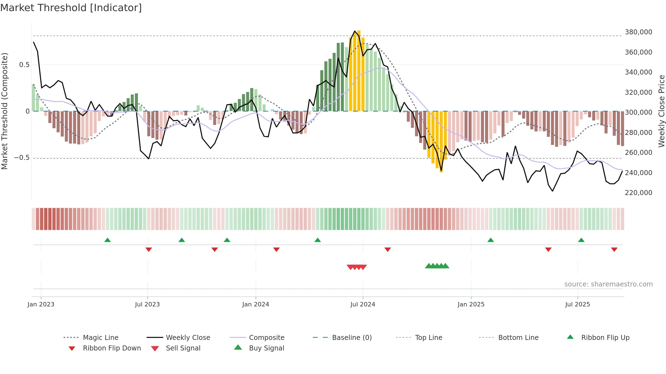
Task: Click the Jan 2024 x-axis label
Action: 256,304
